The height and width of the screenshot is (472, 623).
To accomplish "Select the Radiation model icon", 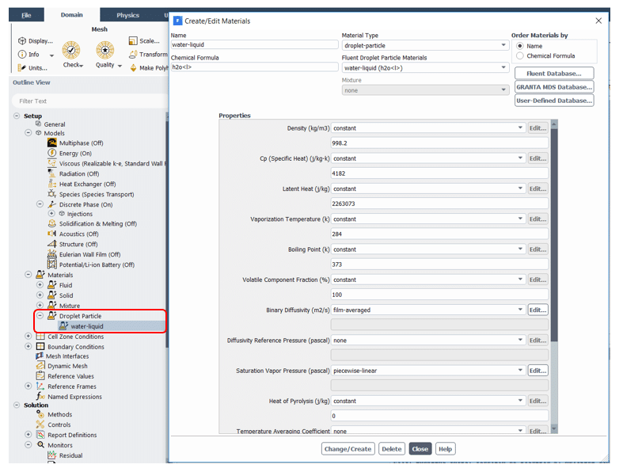I will [x=52, y=174].
